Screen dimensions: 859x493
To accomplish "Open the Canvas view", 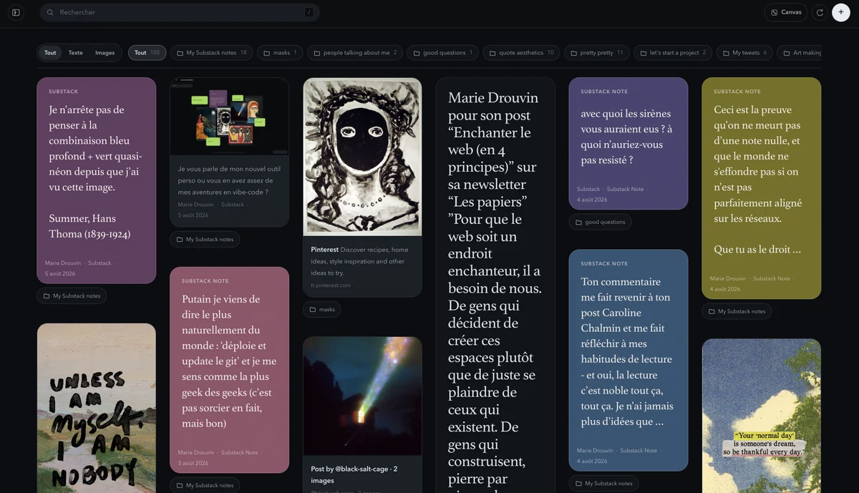I will 786,12.
